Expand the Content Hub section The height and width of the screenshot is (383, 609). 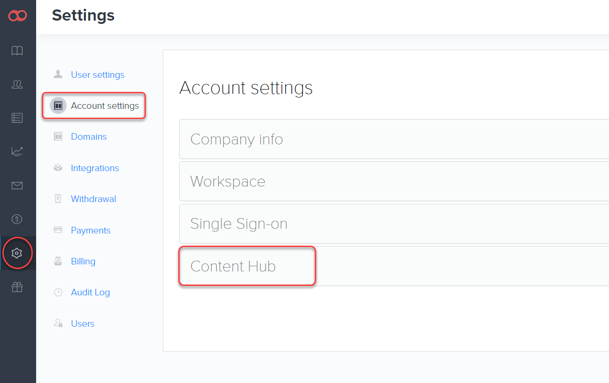233,266
